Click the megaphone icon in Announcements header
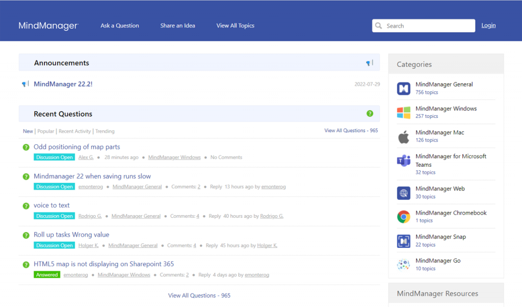 [x=370, y=63]
